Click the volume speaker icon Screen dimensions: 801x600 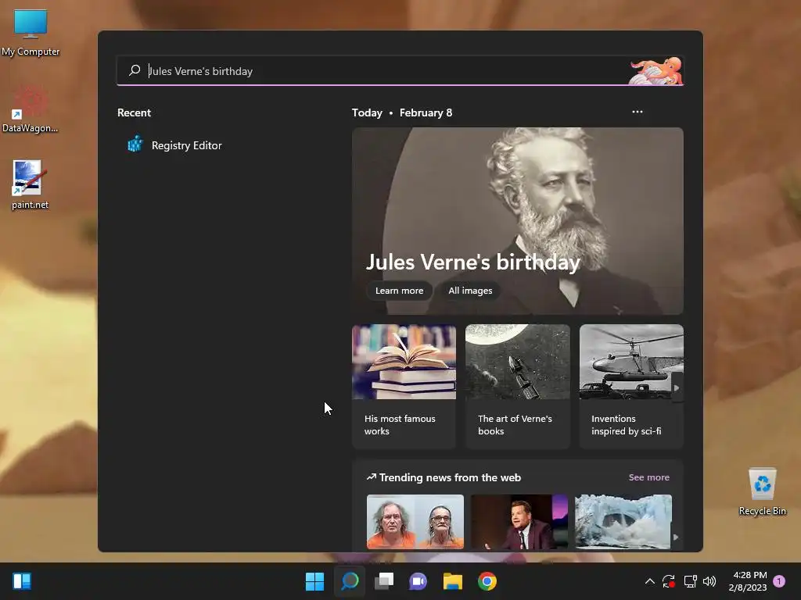[x=709, y=581]
